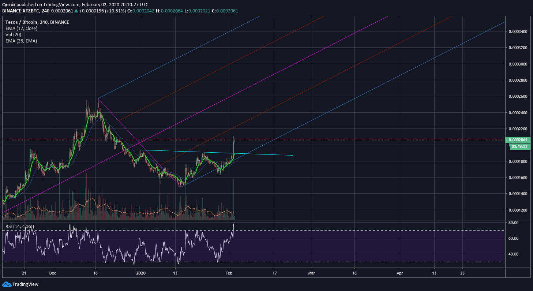Click price axis label 0.0001600
This screenshot has height=291, width=533.
pyautogui.click(x=518, y=178)
